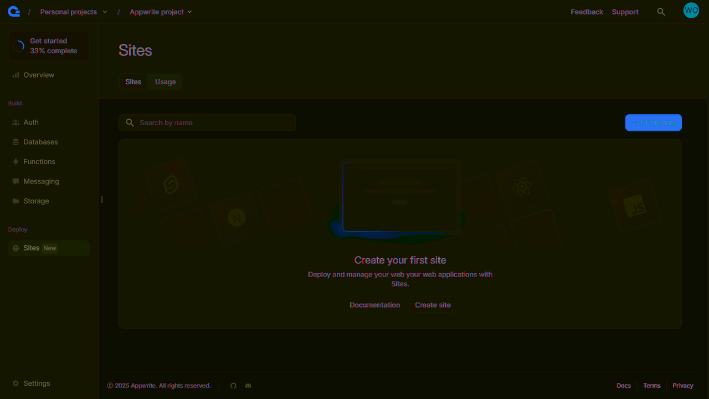Screen dimensions: 709x399
Task: Select Functions in the Build section
Action: point(39,161)
